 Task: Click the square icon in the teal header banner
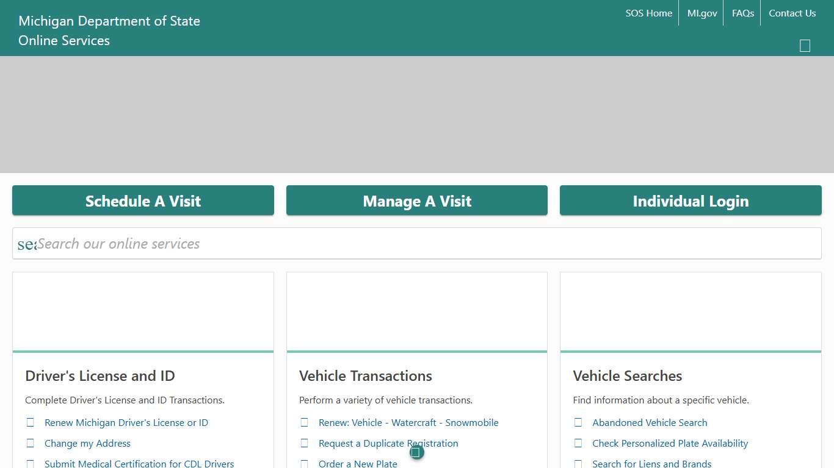[805, 46]
